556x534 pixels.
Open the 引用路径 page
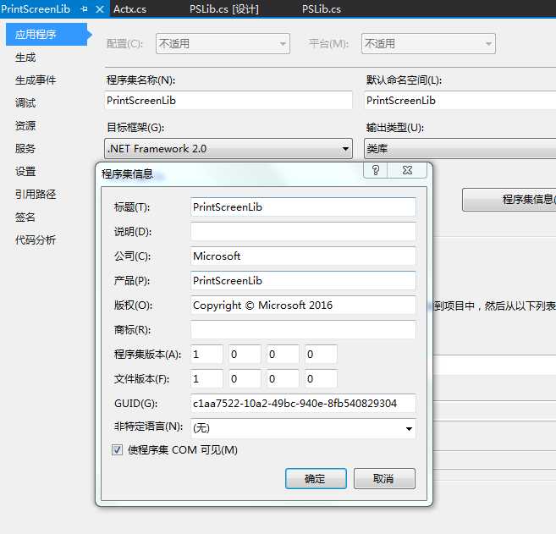click(36, 194)
